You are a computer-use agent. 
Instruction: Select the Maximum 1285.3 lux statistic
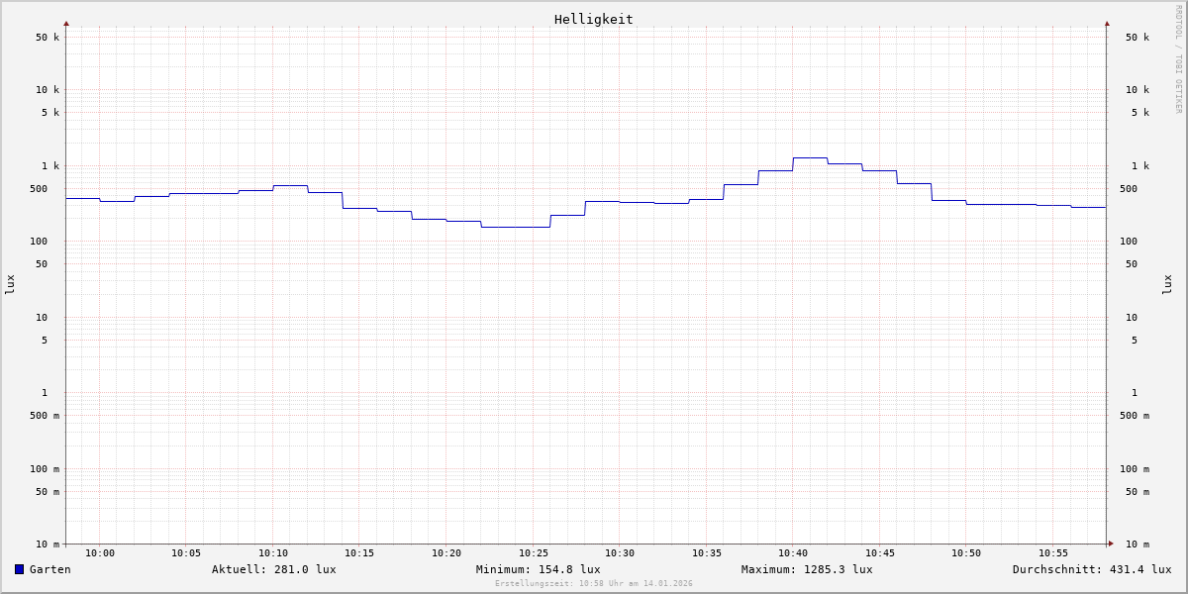pos(807,569)
